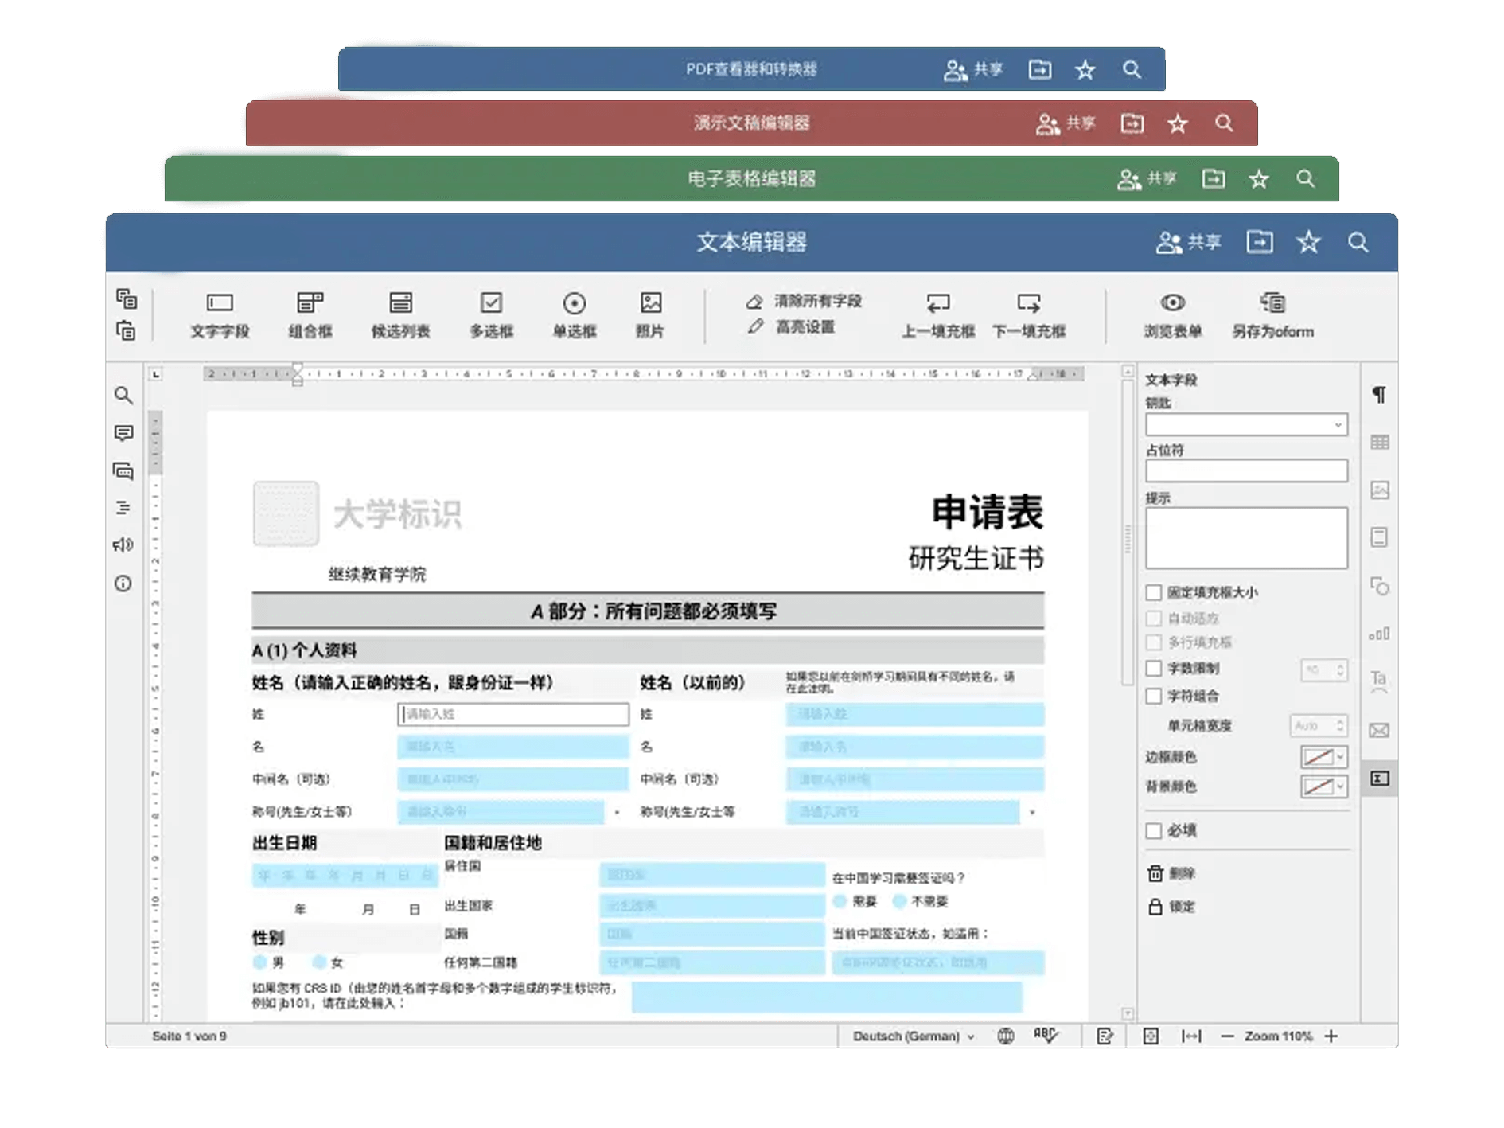Viewport: 1504px width, 1128px height.
Task: Insert a text field (文字字段)
Action: (x=220, y=314)
